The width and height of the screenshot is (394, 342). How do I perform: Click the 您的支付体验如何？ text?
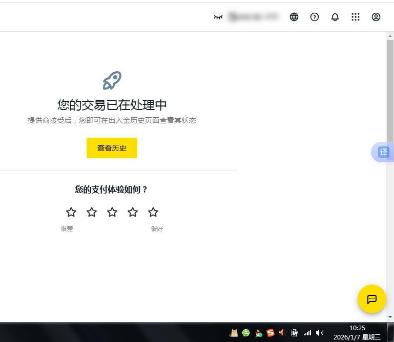click(x=111, y=189)
